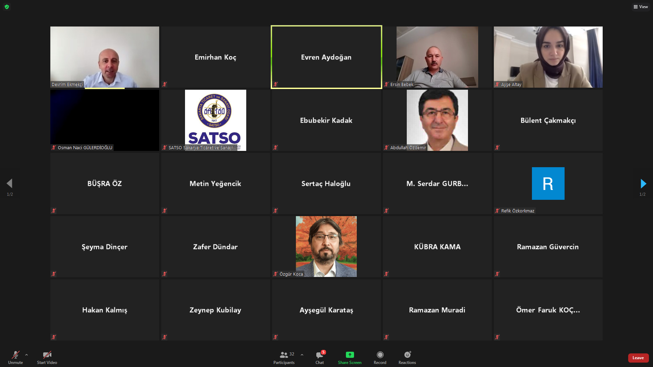
Task: Click the red Leave button
Action: 638,358
